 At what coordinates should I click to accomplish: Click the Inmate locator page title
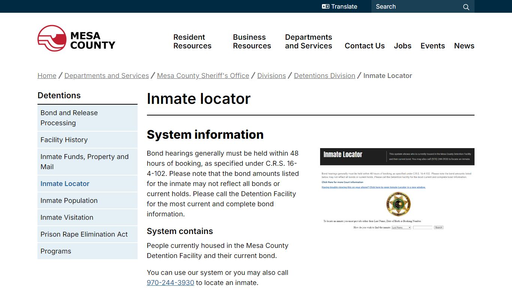(199, 99)
